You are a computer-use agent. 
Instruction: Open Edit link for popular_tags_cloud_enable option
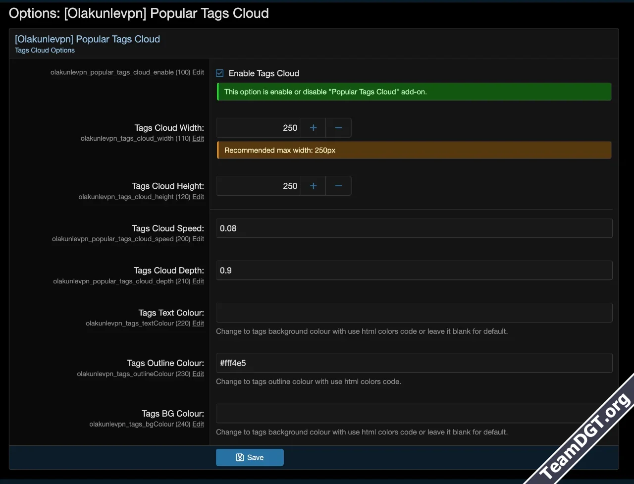198,72
